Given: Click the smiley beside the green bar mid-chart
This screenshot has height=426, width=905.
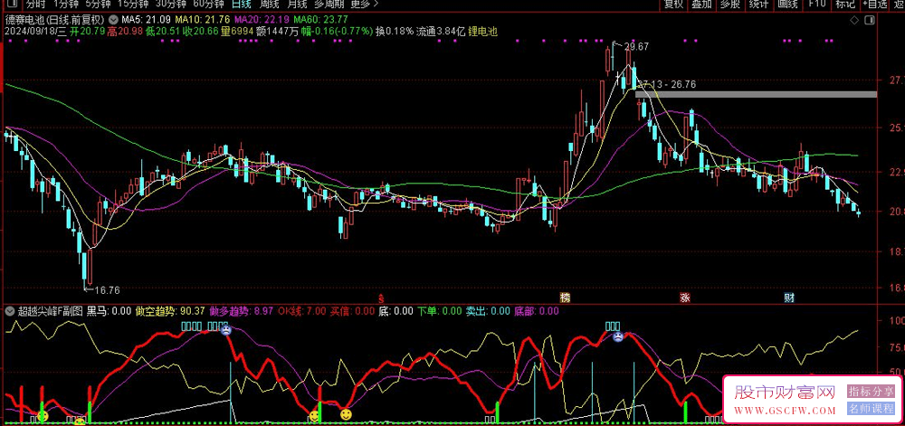Looking at the screenshot, I should tap(313, 416).
